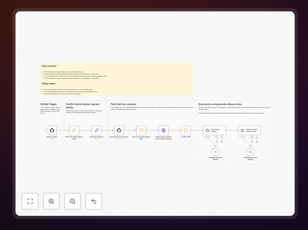Zoom in on the canvas
The width and height of the screenshot is (308, 230).
[51, 201]
